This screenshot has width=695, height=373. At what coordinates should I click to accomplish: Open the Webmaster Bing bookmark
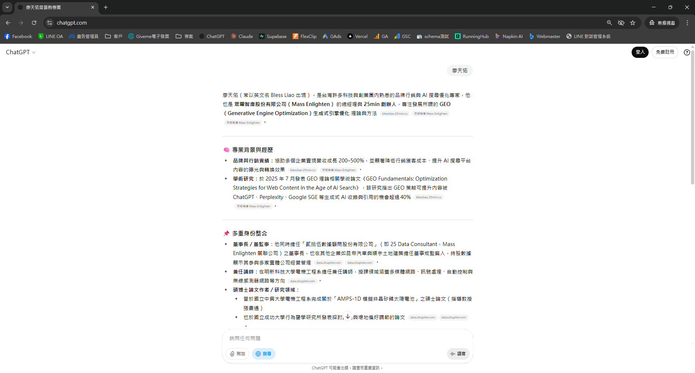point(545,36)
